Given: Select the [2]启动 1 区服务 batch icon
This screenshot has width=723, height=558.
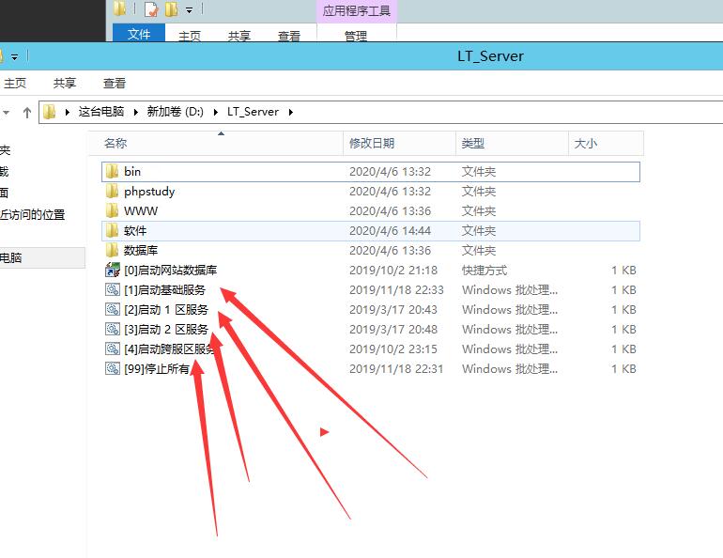Looking at the screenshot, I should click(113, 309).
